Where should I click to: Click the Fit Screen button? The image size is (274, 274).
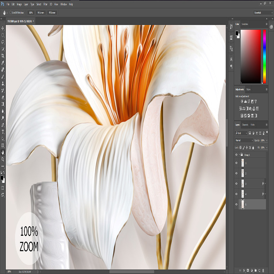point(41,13)
